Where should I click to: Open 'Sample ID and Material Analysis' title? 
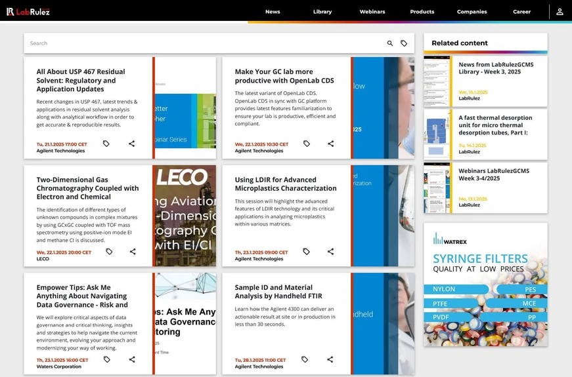[x=278, y=292]
